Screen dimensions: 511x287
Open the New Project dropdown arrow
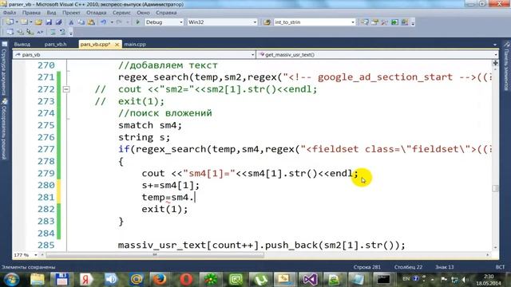pyautogui.click(x=17, y=22)
